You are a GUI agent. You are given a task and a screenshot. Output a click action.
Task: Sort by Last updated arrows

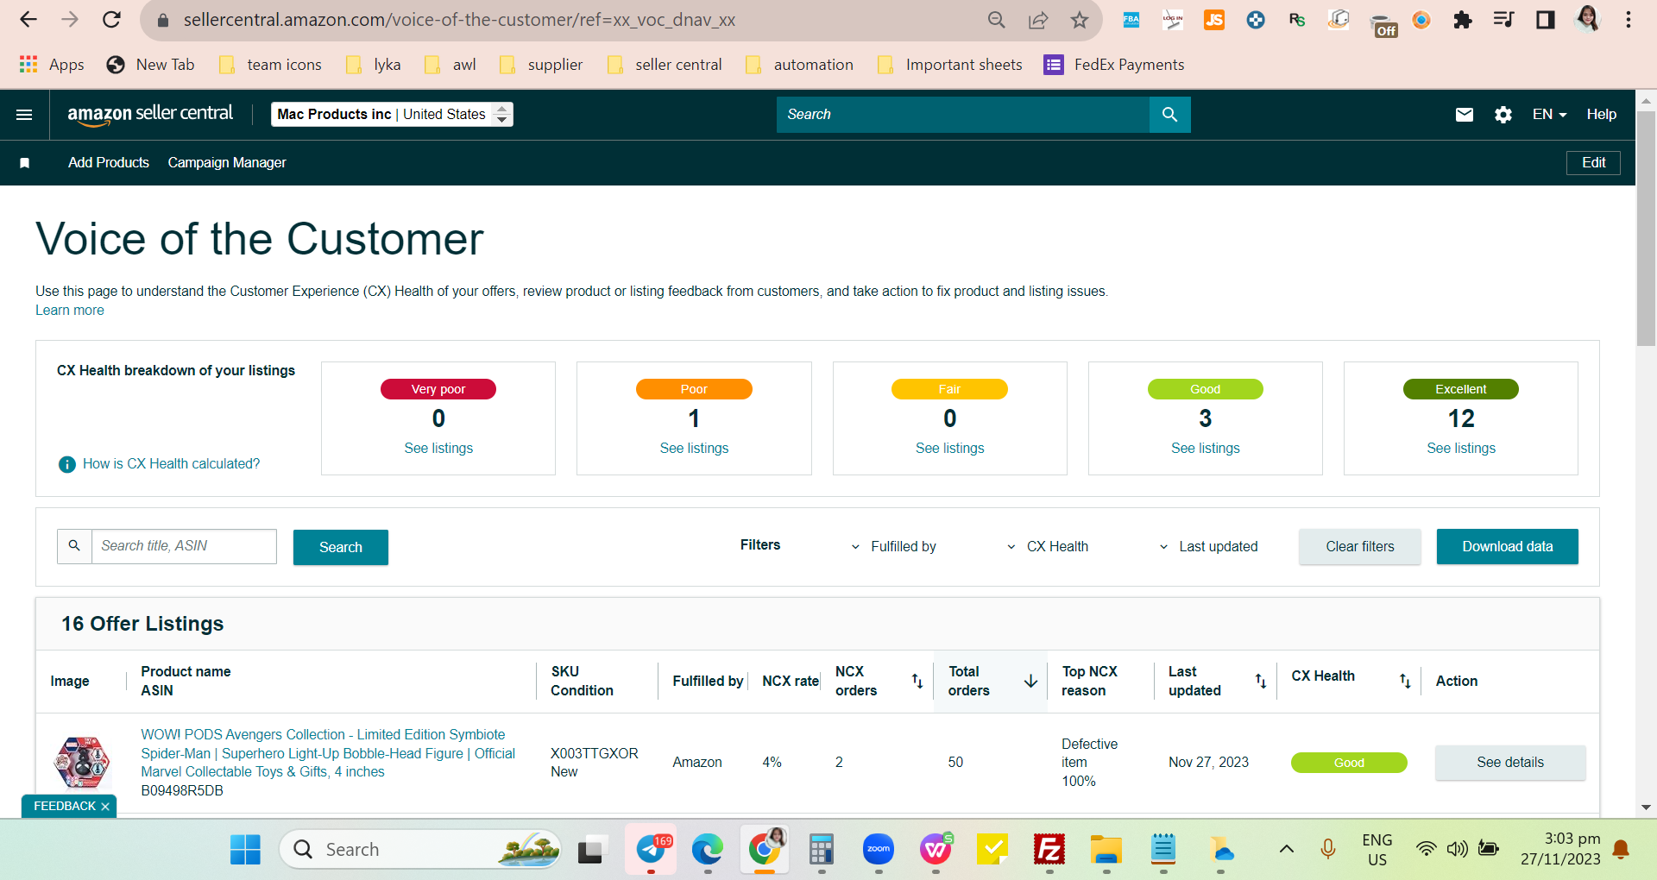point(1261,682)
